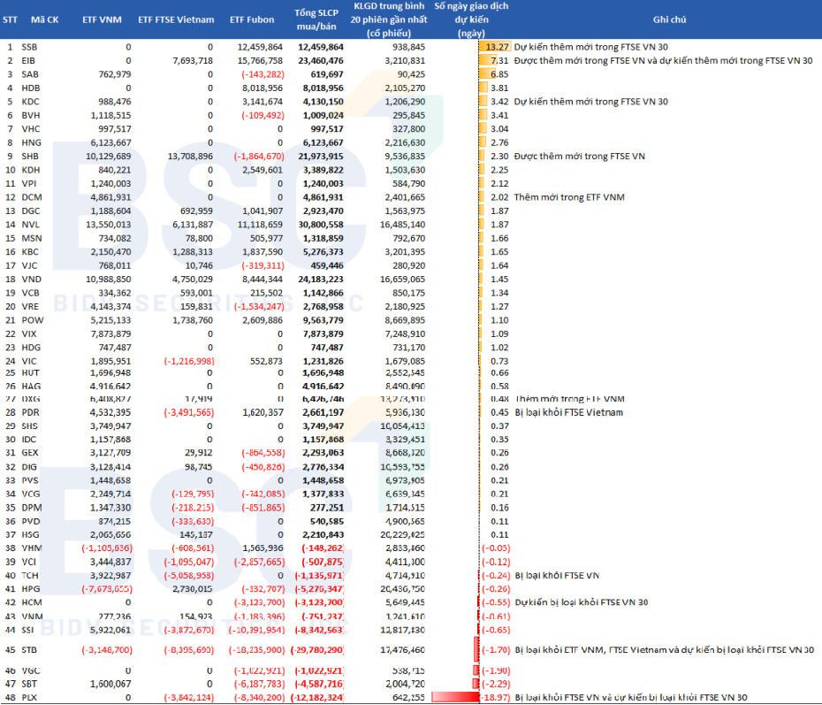The width and height of the screenshot is (822, 705).
Task: Click the HDB ticker cell
Action: [30, 88]
